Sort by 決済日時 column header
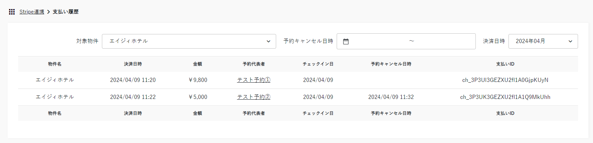This screenshot has height=143, width=593. click(133, 64)
